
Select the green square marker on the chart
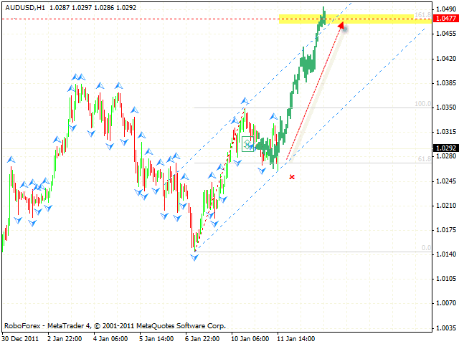pyautogui.click(x=247, y=142)
